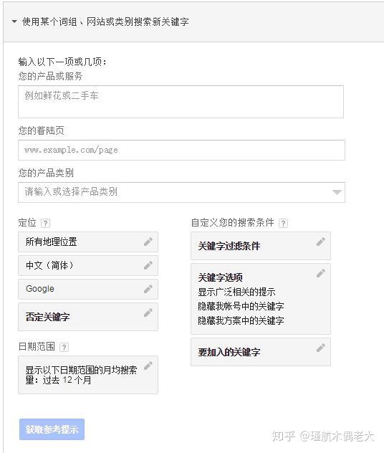Click the 您的着陆页 URL field
The image size is (384, 453).
(x=181, y=150)
